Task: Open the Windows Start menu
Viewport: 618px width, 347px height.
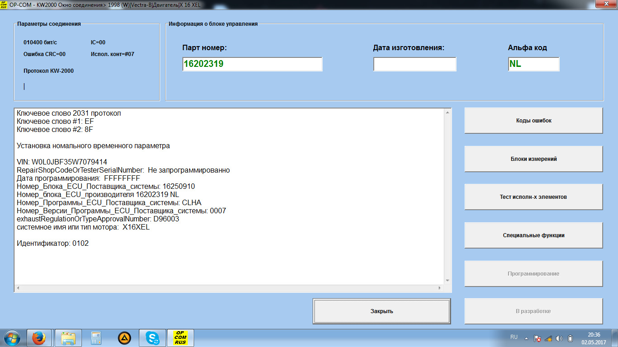Action: click(12, 338)
